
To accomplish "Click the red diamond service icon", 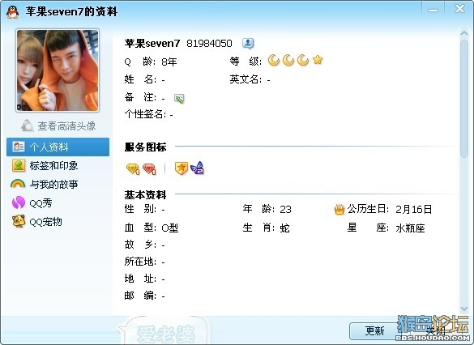I will click(x=149, y=169).
